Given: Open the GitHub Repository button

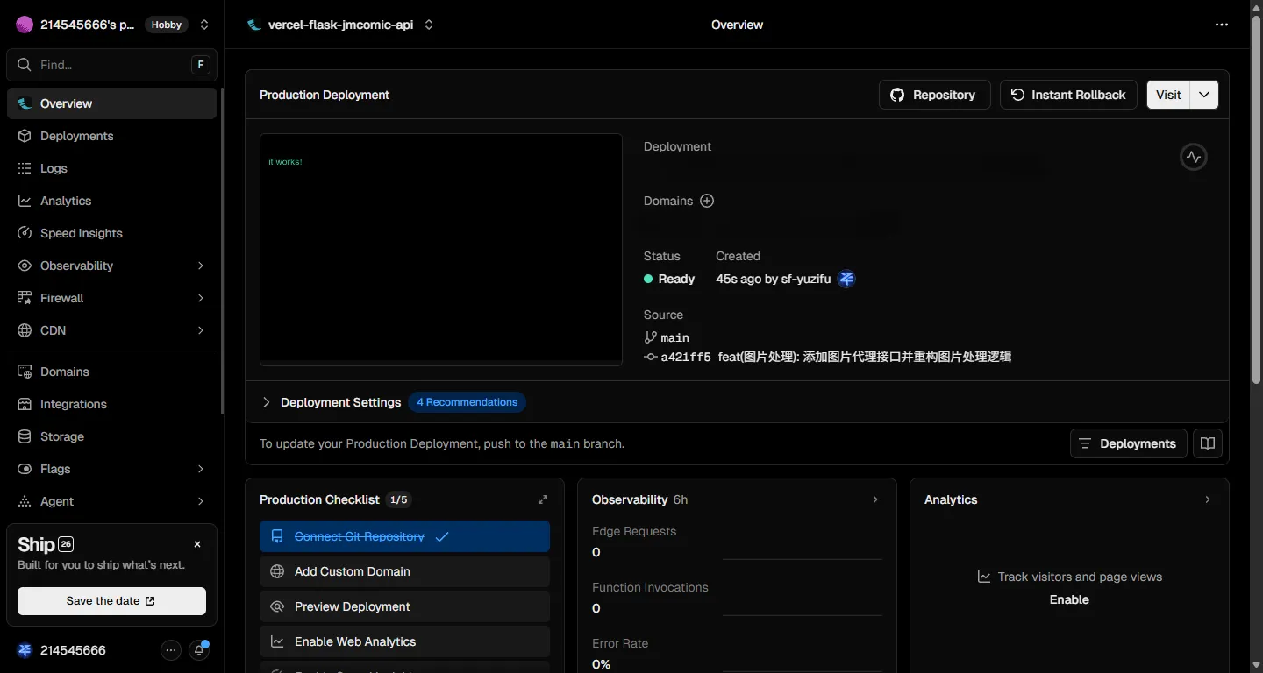Looking at the screenshot, I should tap(934, 95).
